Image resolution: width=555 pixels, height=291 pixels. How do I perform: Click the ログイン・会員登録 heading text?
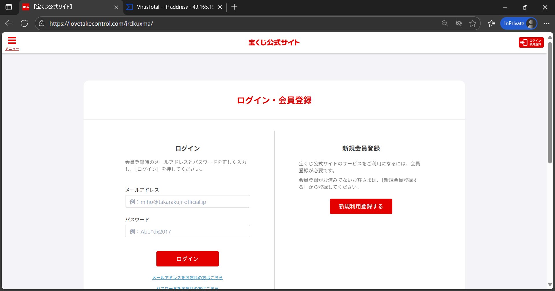pyautogui.click(x=274, y=100)
